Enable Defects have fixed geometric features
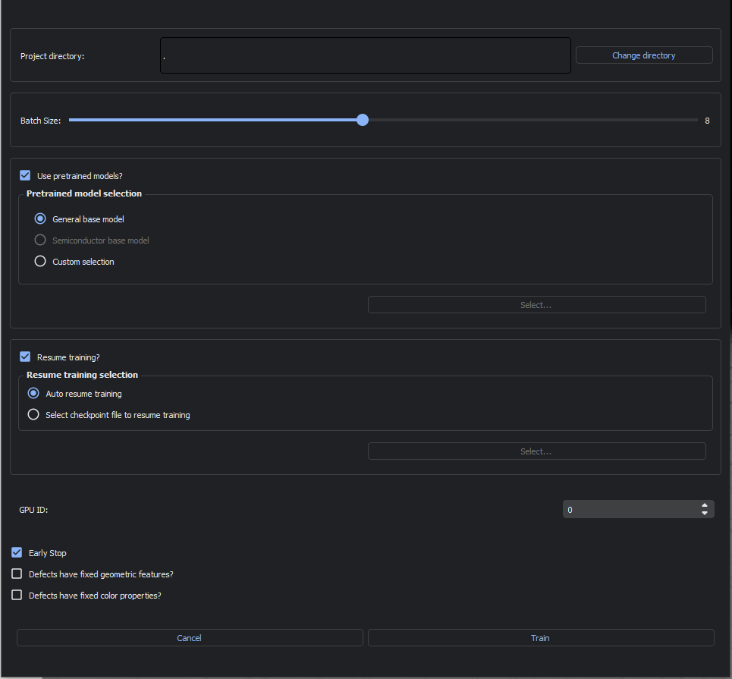This screenshot has width=732, height=679. point(17,574)
